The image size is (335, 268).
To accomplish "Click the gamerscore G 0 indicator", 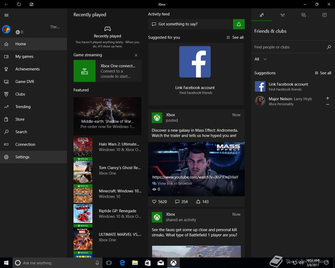I will tap(19, 32).
